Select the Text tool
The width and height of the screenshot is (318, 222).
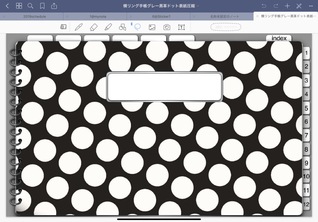point(181,27)
